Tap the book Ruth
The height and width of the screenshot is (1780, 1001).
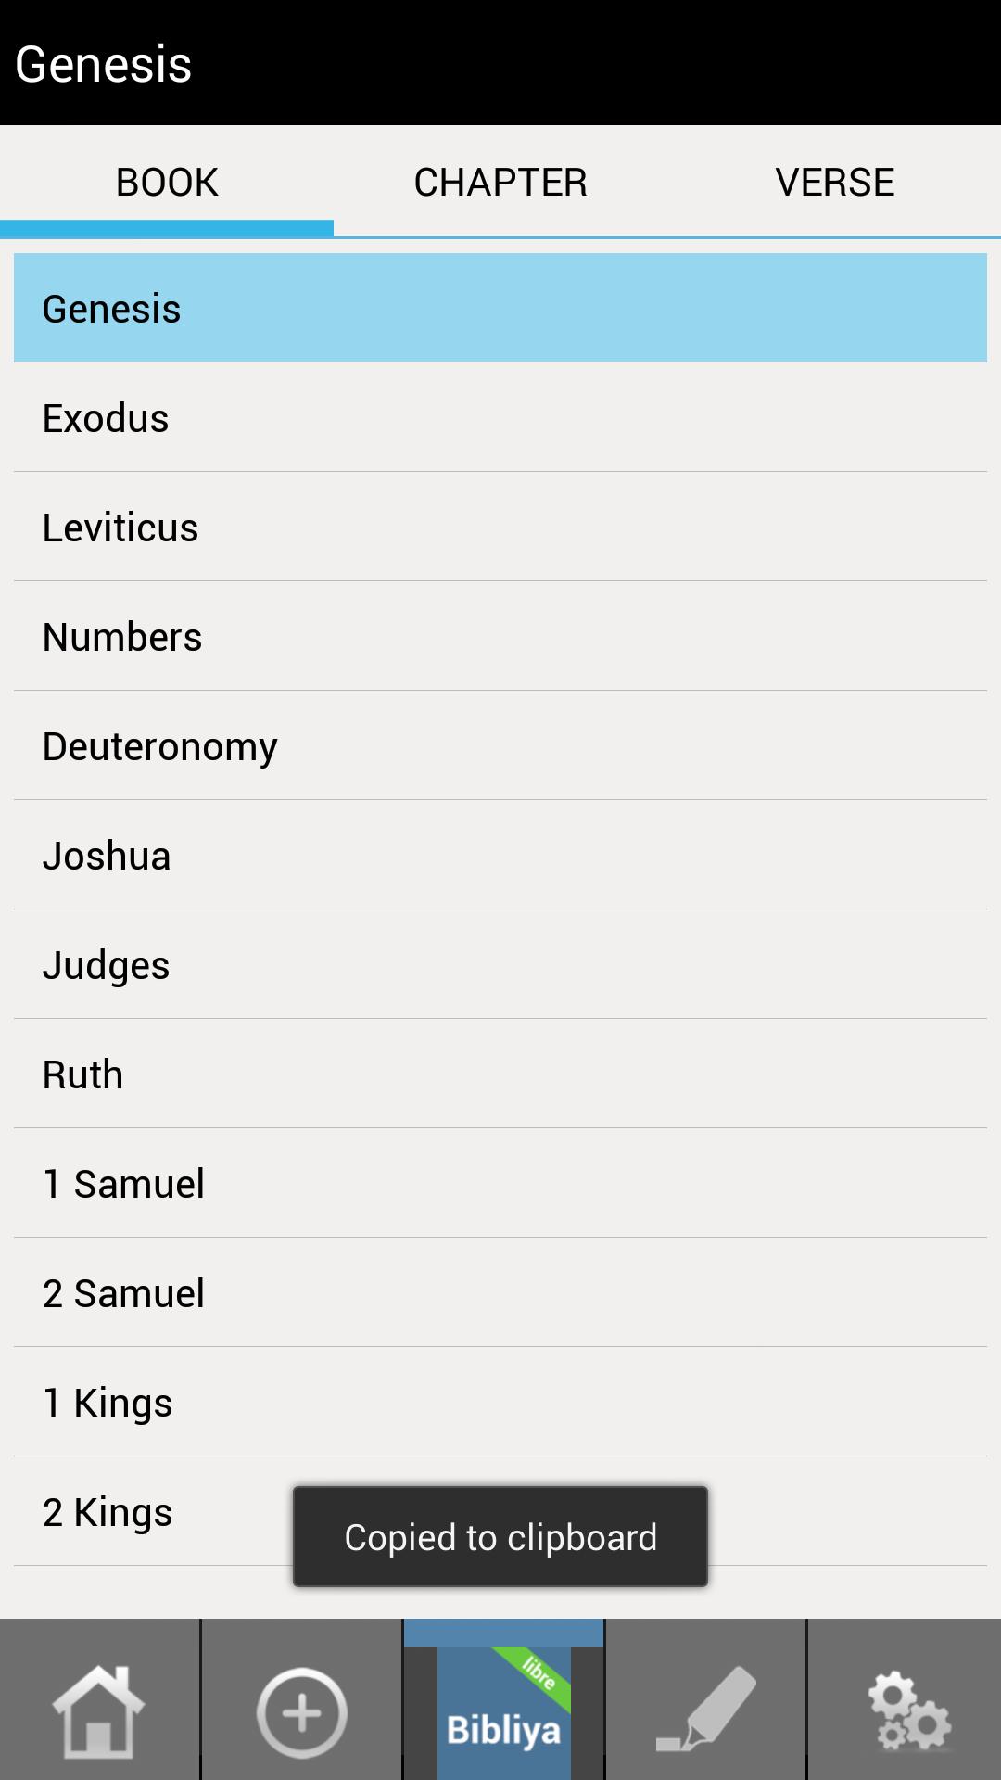pos(500,1074)
